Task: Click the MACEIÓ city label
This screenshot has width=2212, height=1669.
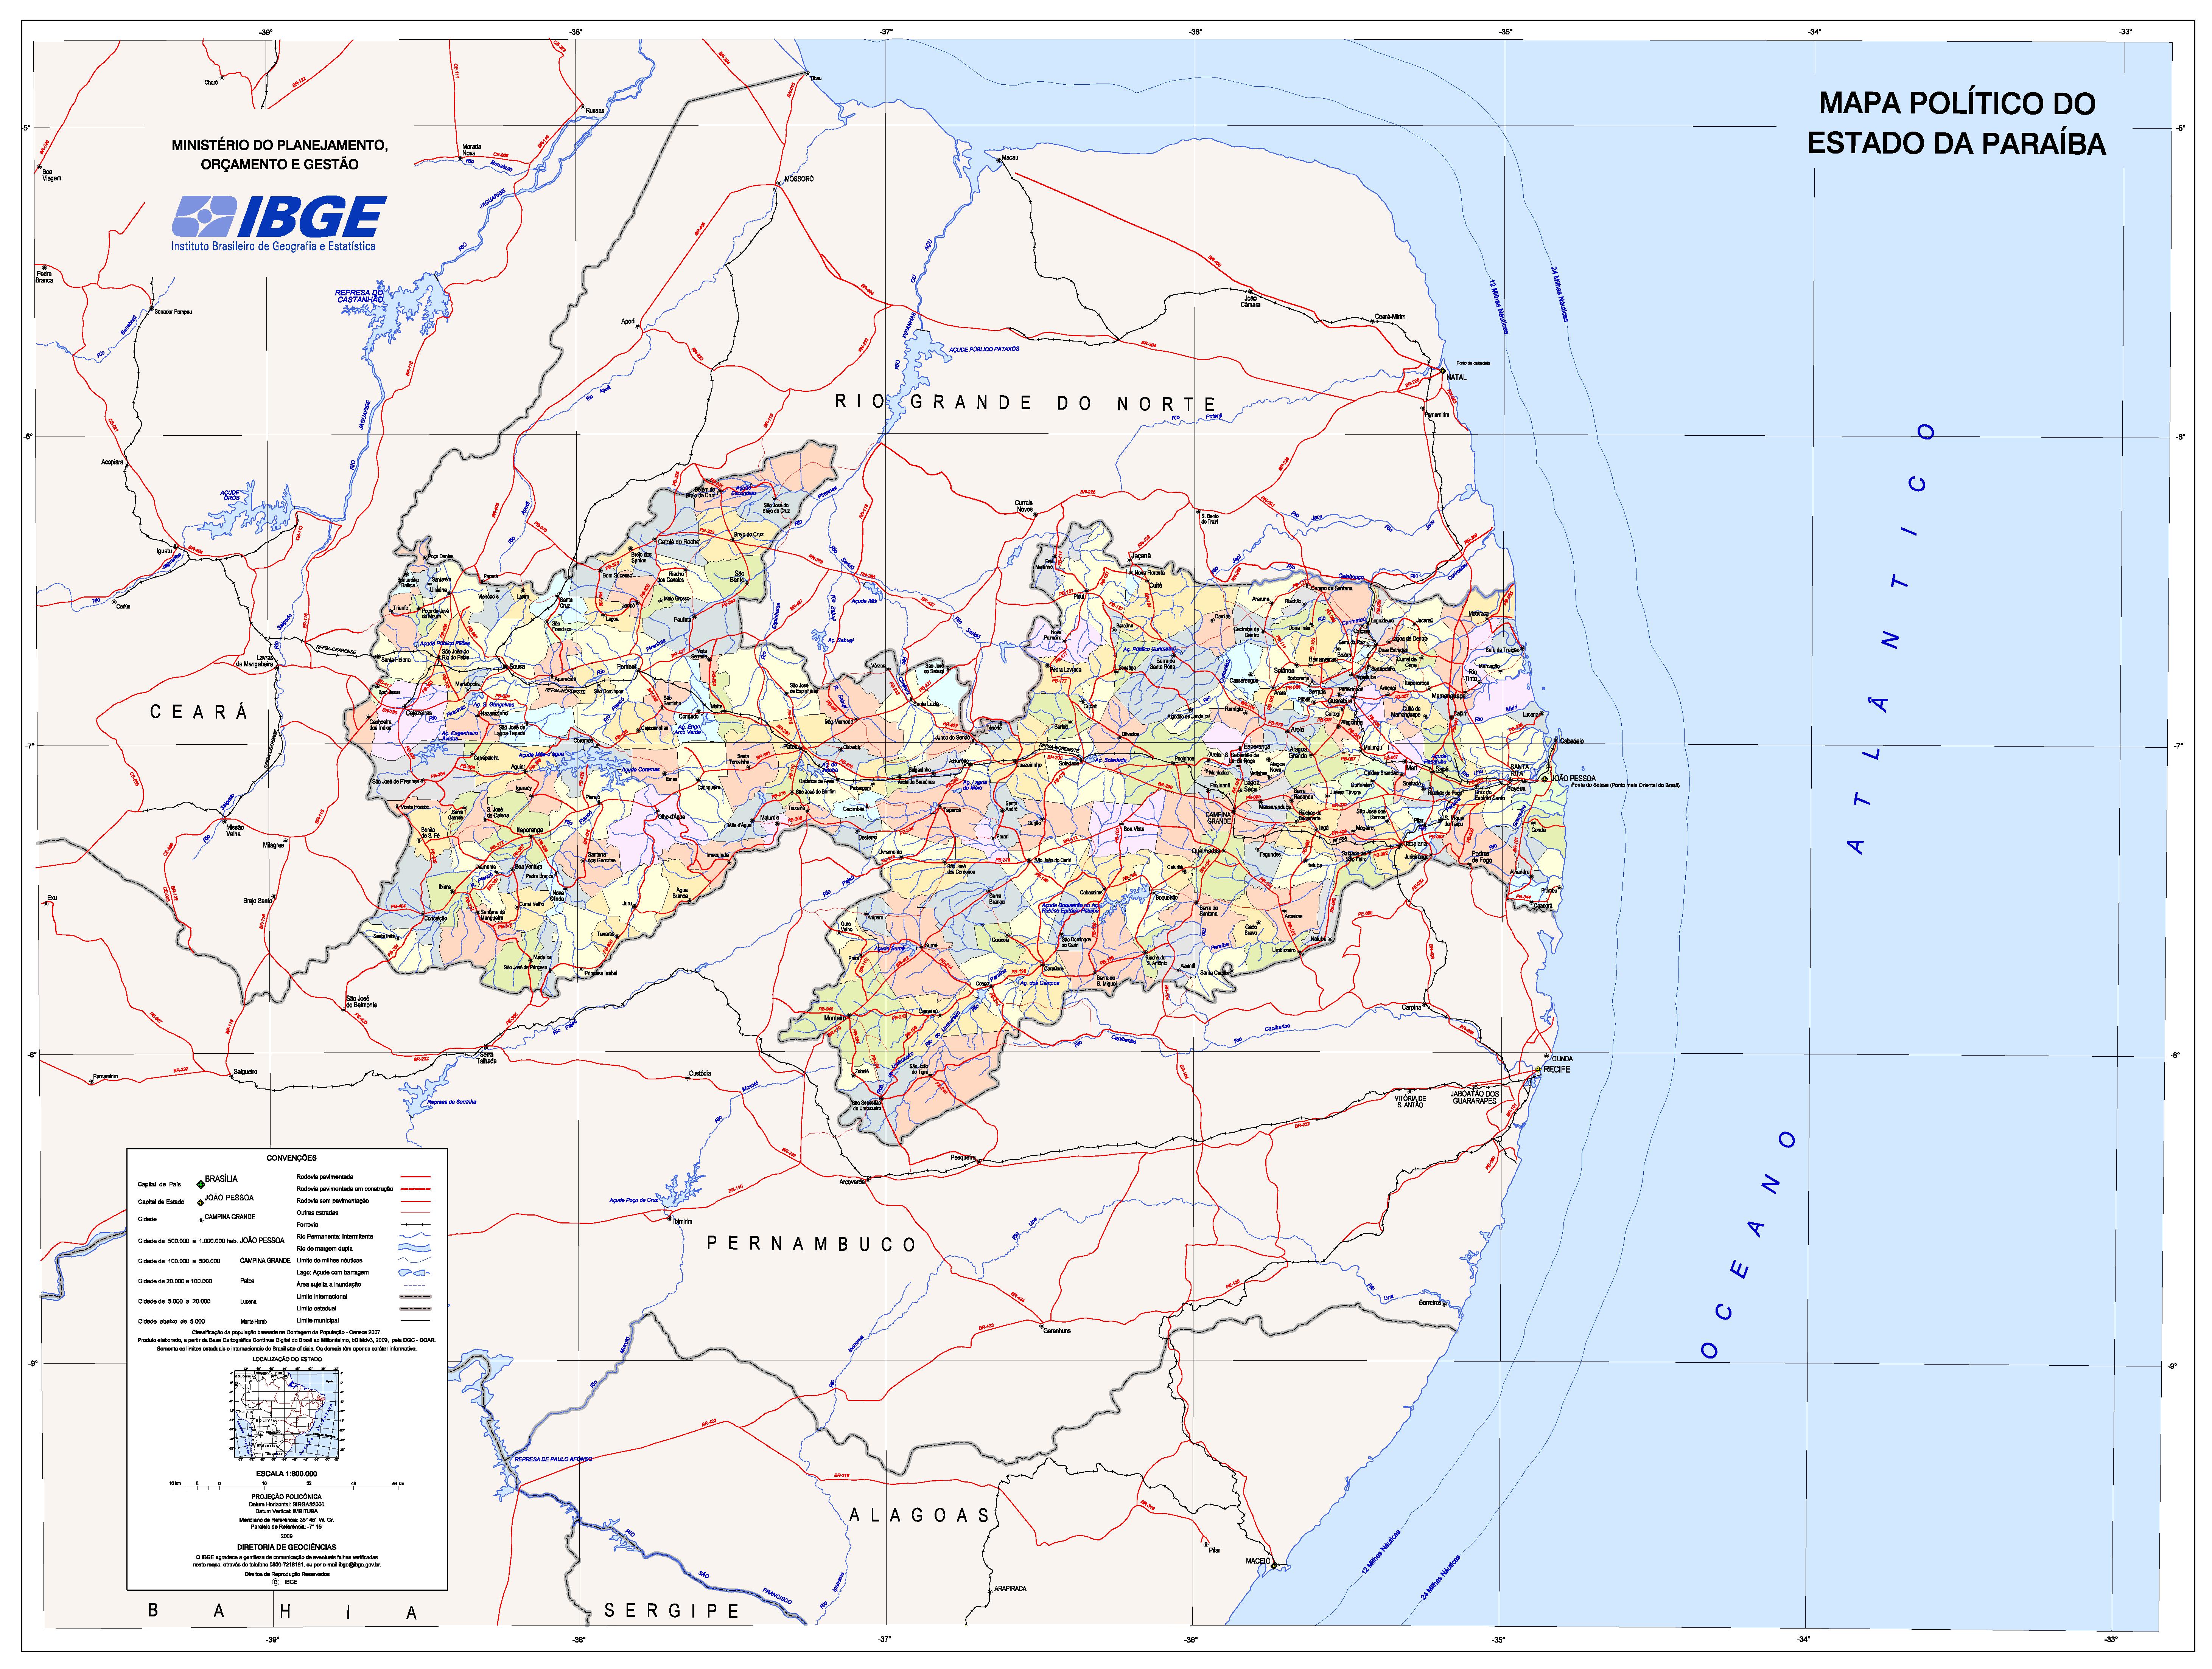Action: (x=1258, y=1561)
